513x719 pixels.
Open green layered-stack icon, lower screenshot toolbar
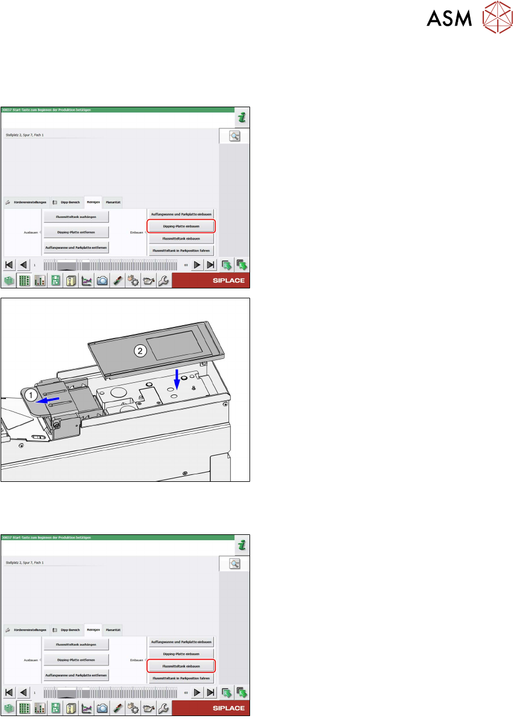9,709
